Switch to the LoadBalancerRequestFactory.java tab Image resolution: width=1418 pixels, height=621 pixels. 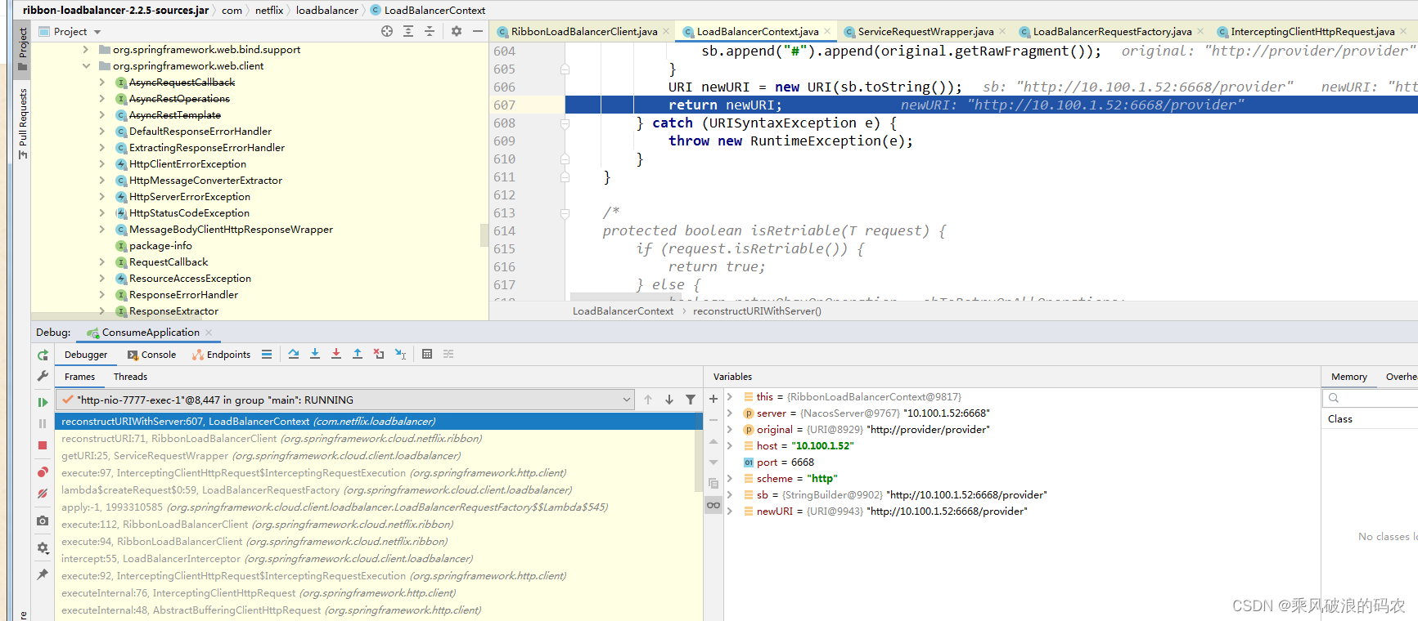click(x=1111, y=32)
